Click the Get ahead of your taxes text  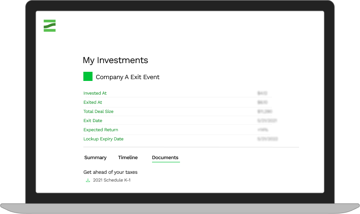point(110,172)
